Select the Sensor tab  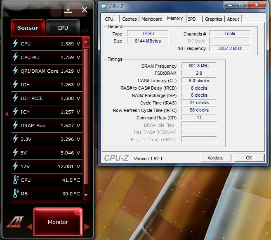[28, 28]
